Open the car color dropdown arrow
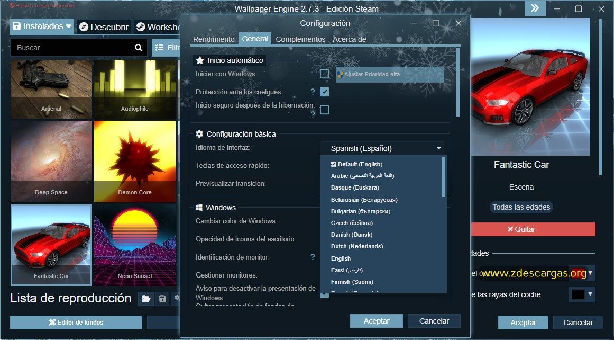The height and width of the screenshot is (340, 614). (x=590, y=273)
